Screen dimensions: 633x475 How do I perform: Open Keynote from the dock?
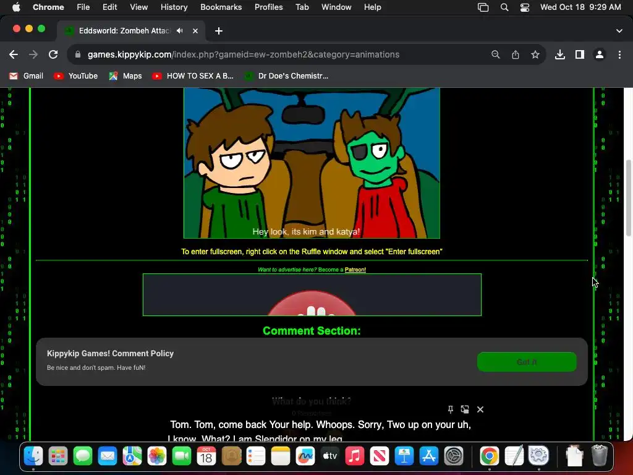(404, 456)
